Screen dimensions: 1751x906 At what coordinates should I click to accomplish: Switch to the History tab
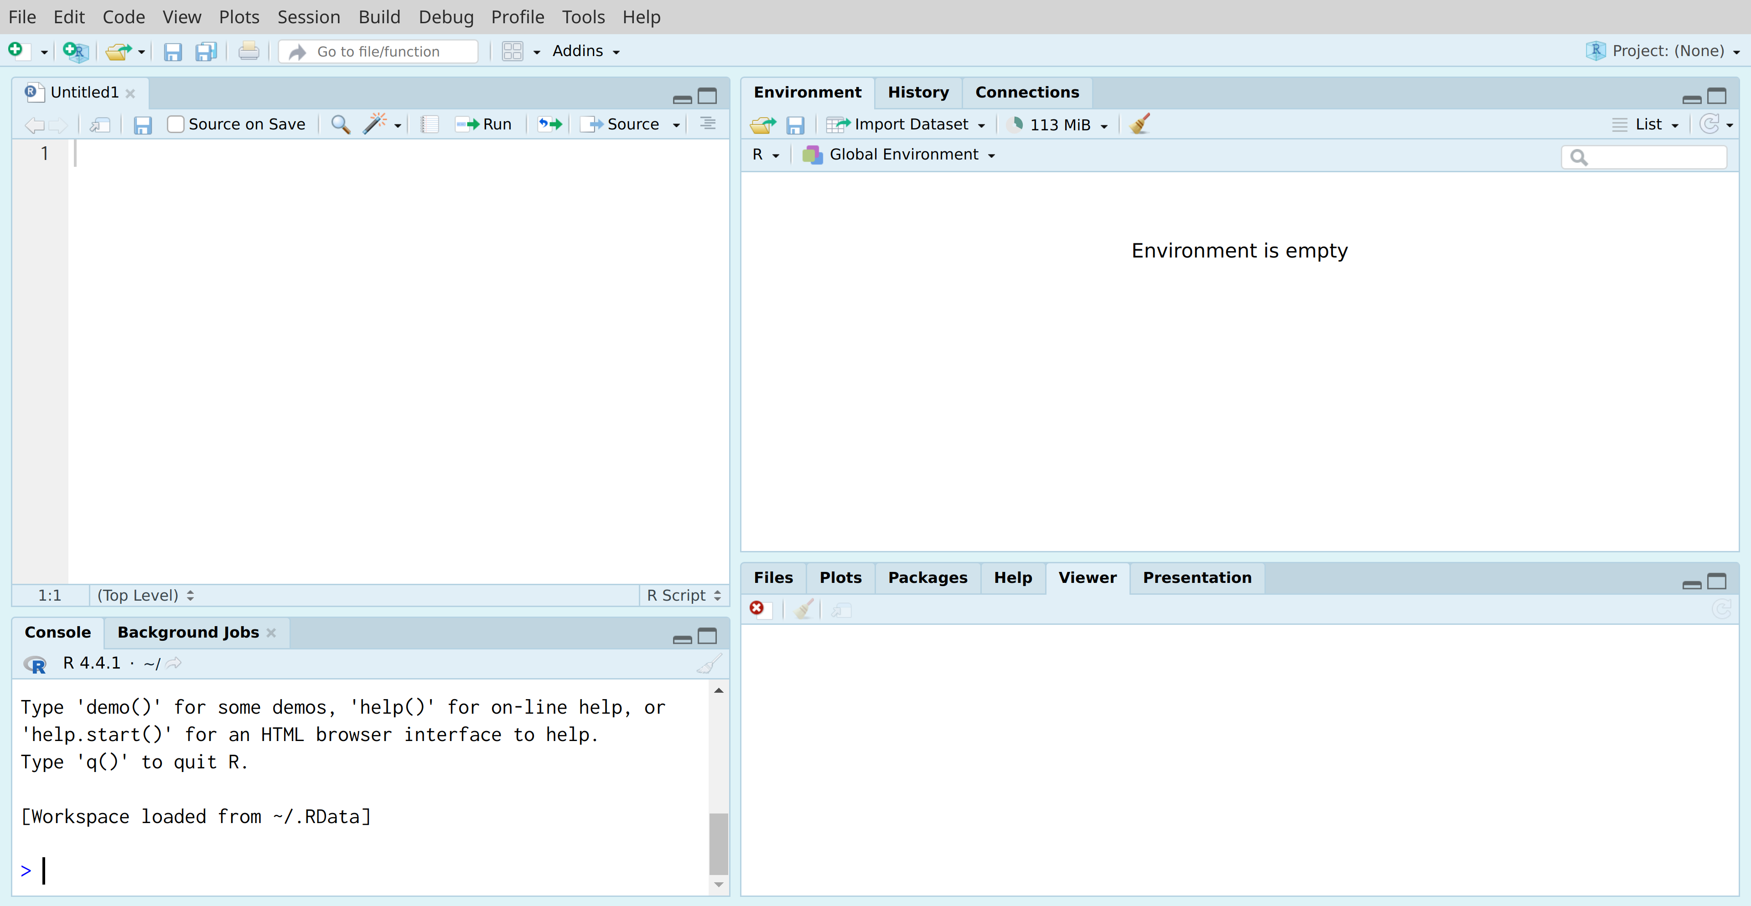(x=918, y=93)
